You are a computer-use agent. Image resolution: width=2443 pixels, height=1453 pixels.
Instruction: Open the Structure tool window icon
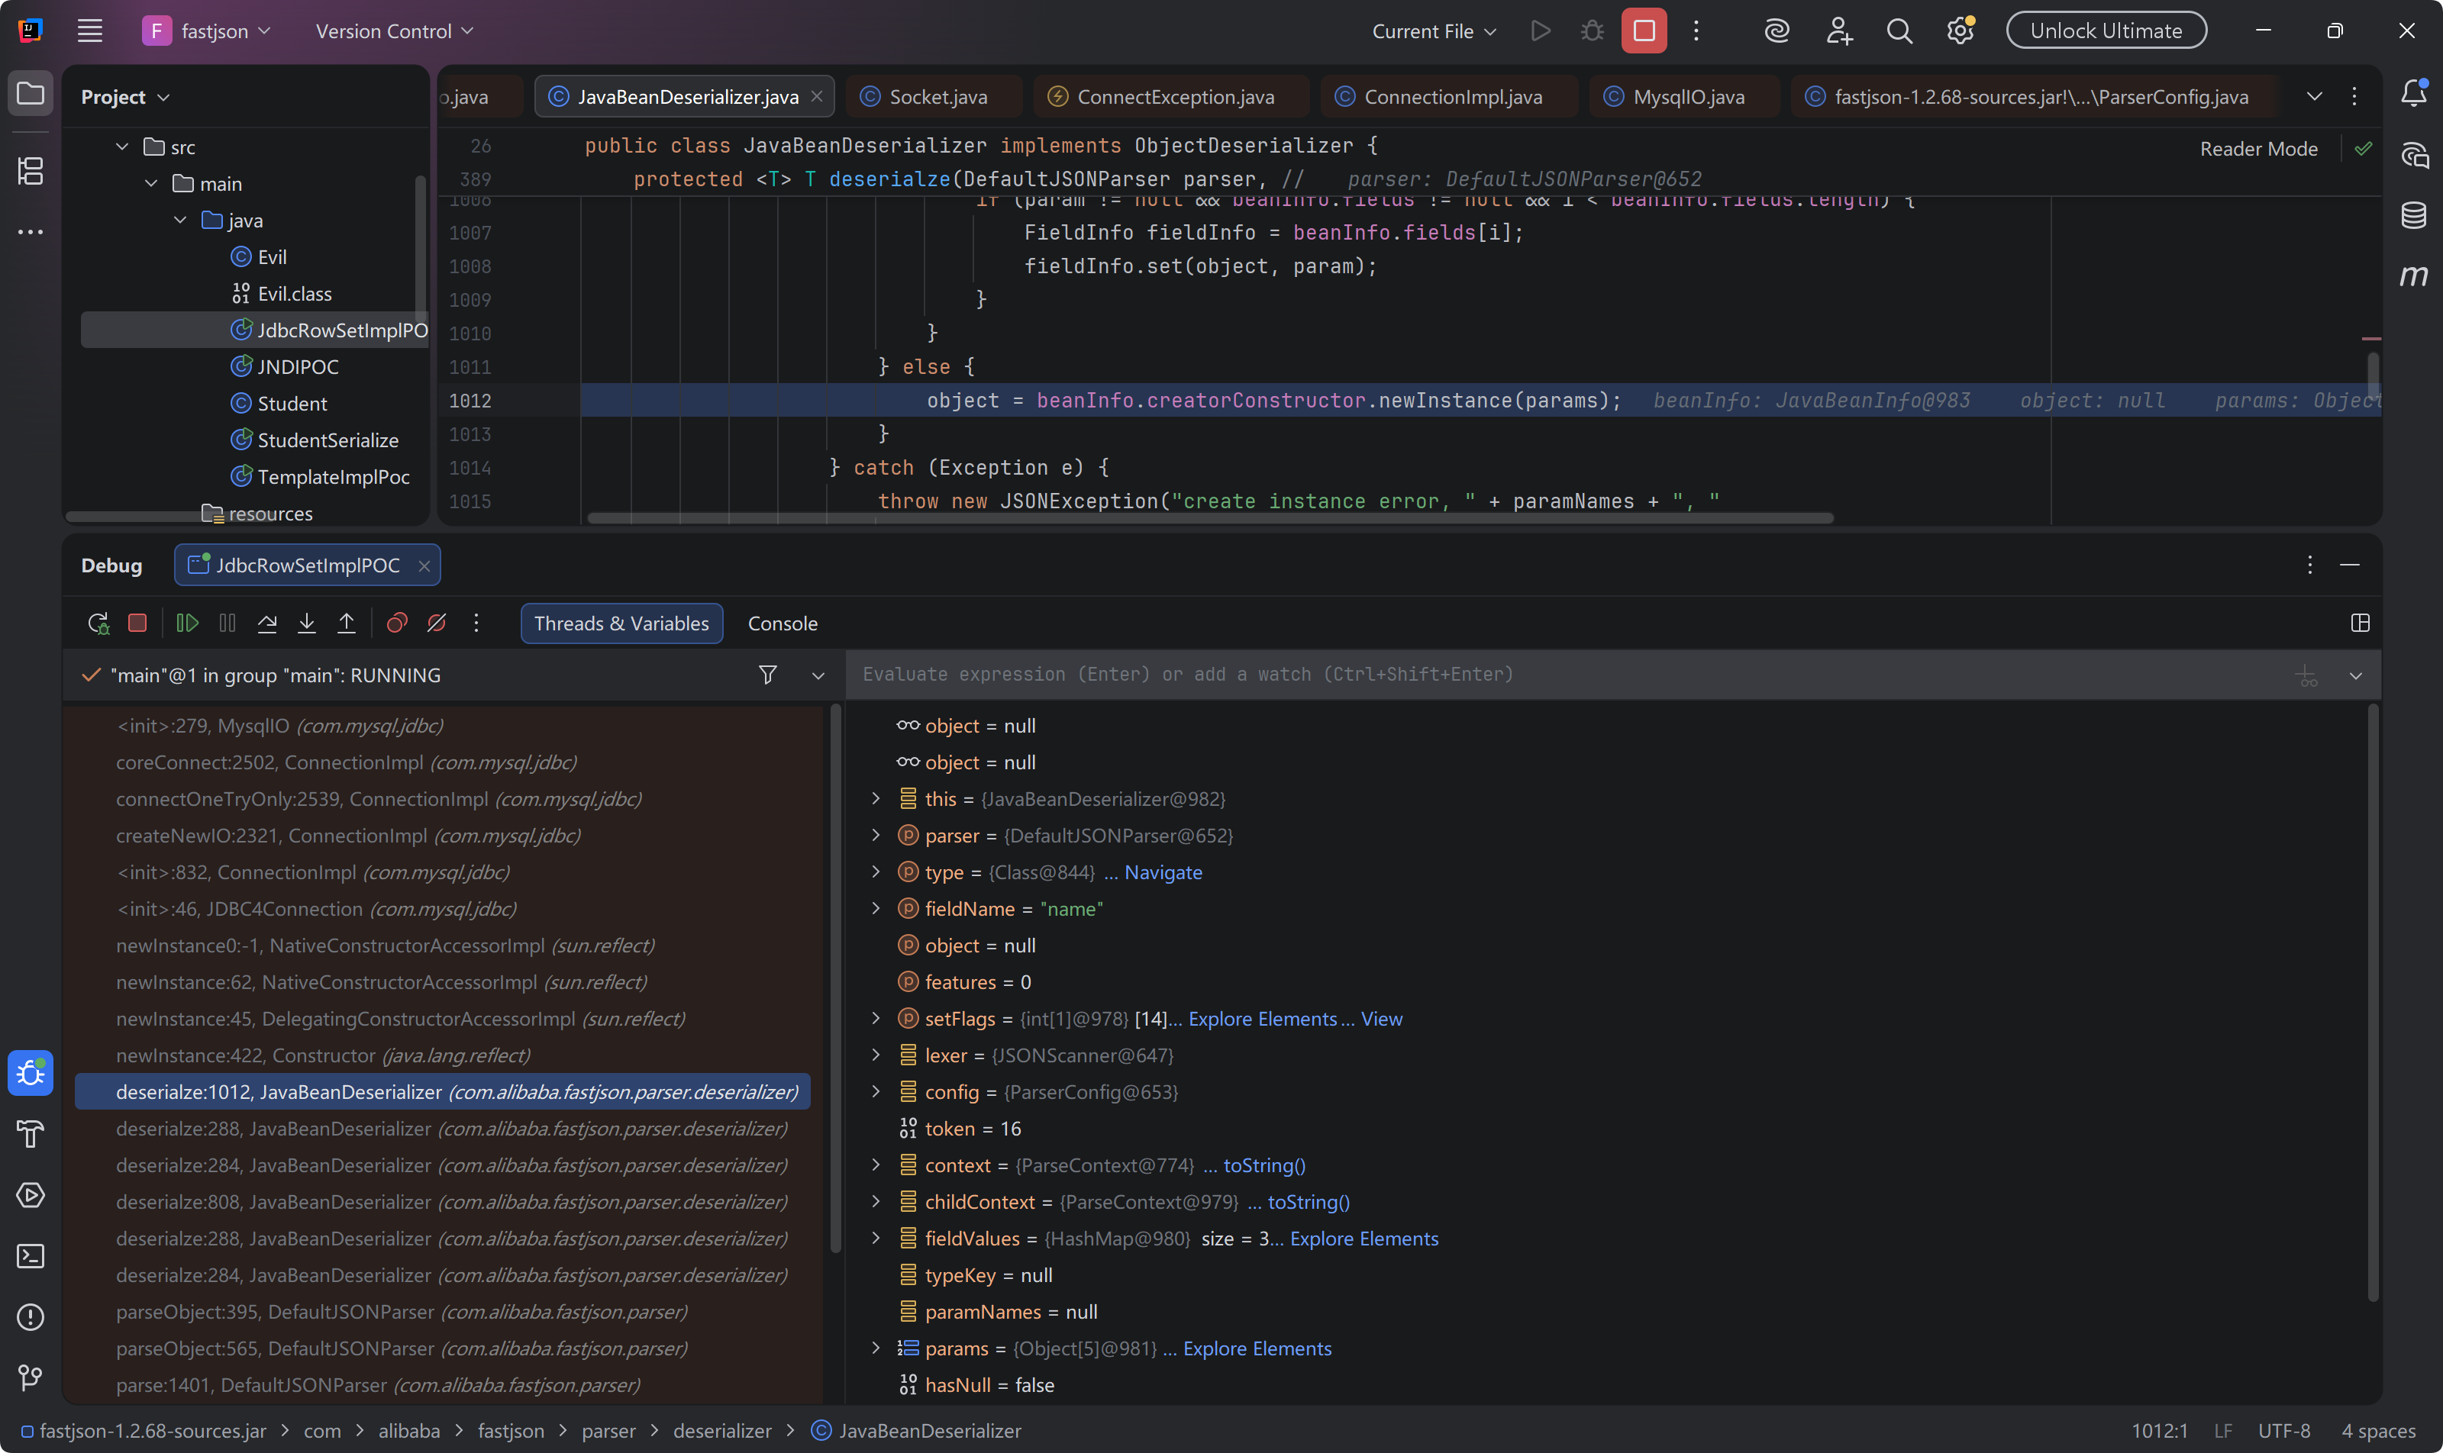(x=31, y=170)
